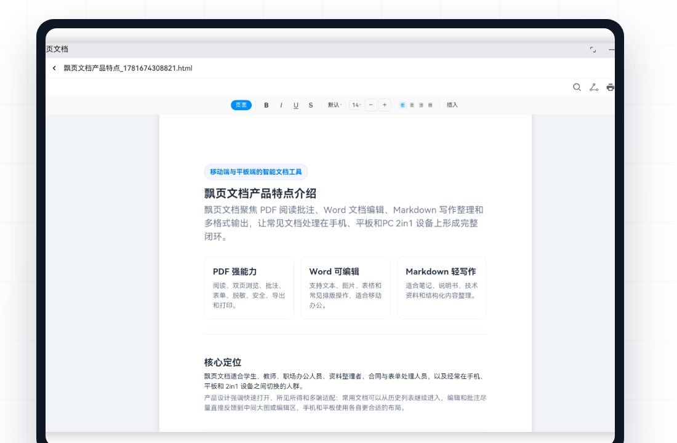
Task: Open the search magnifier icon
Action: (x=577, y=87)
